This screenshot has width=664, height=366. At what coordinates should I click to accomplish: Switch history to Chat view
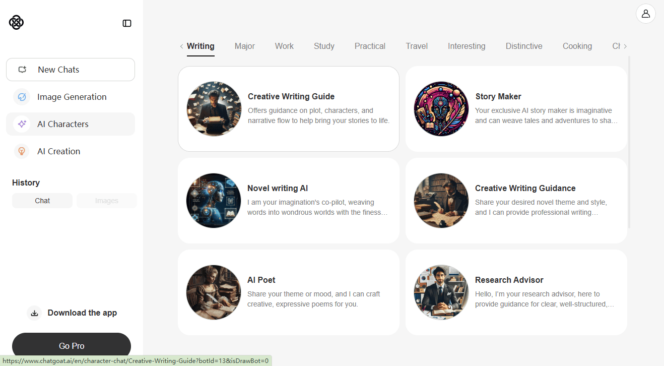42,201
